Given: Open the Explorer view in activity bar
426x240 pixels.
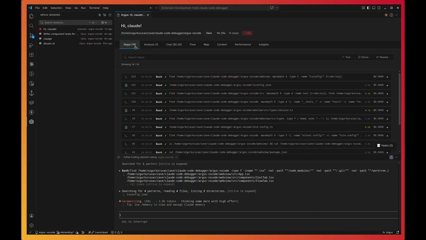Looking at the screenshot, I should 31,16.
